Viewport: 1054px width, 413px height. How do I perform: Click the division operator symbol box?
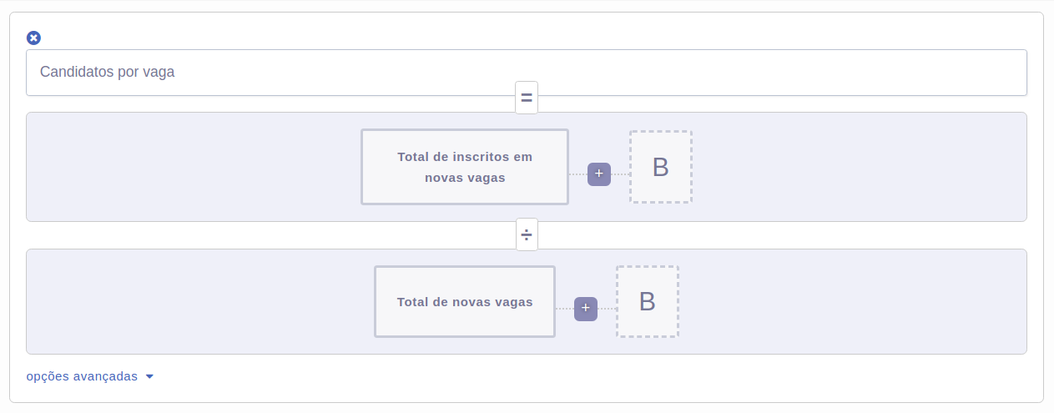[x=527, y=234]
